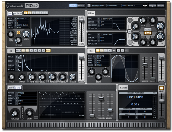
Task: Open filter 2 TYPE dropdown arrow
Action: coord(99,34)
